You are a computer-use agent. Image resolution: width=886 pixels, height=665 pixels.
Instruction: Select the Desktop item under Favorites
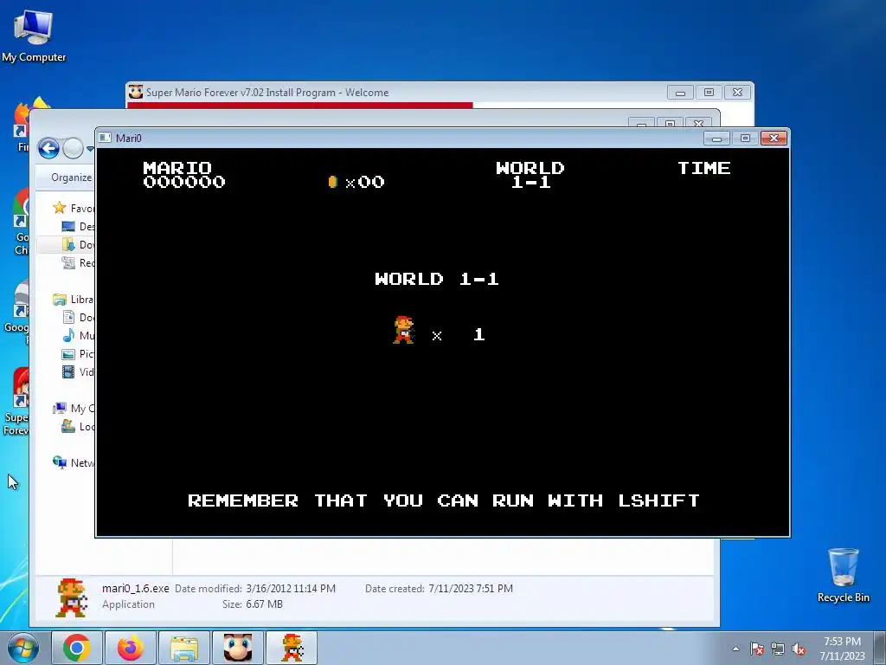tap(78, 226)
